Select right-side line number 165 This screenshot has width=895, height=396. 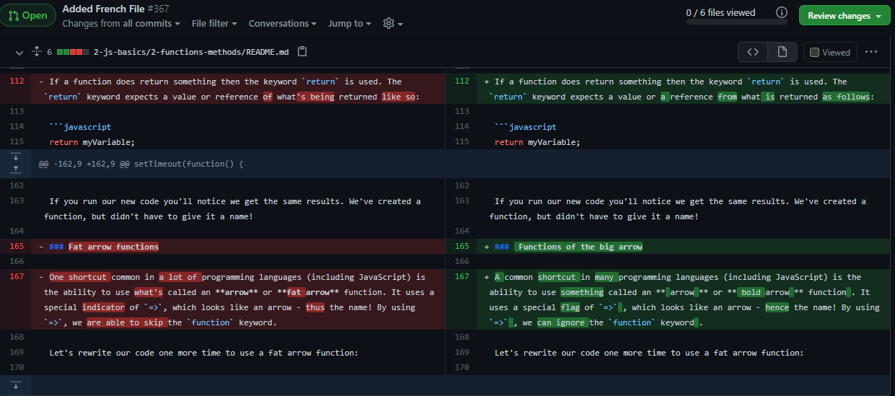[x=462, y=247]
